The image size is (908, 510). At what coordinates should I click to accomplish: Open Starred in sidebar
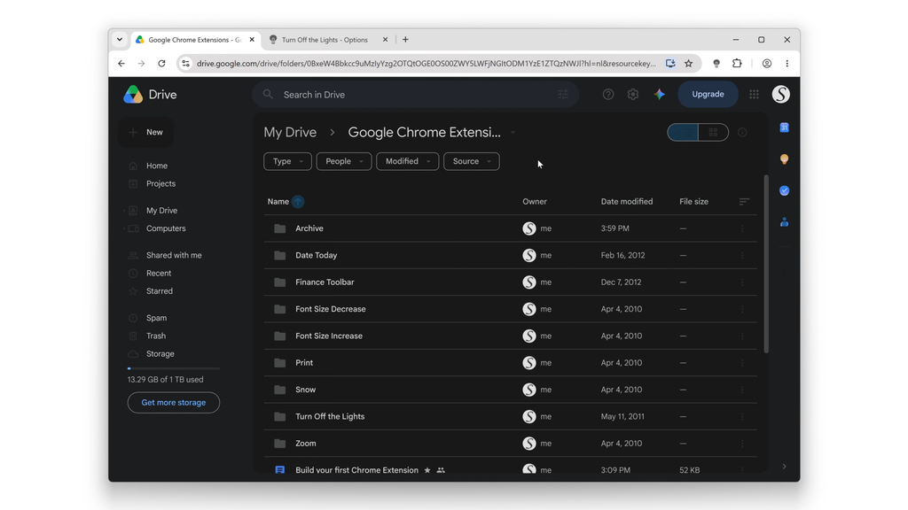pyautogui.click(x=160, y=290)
